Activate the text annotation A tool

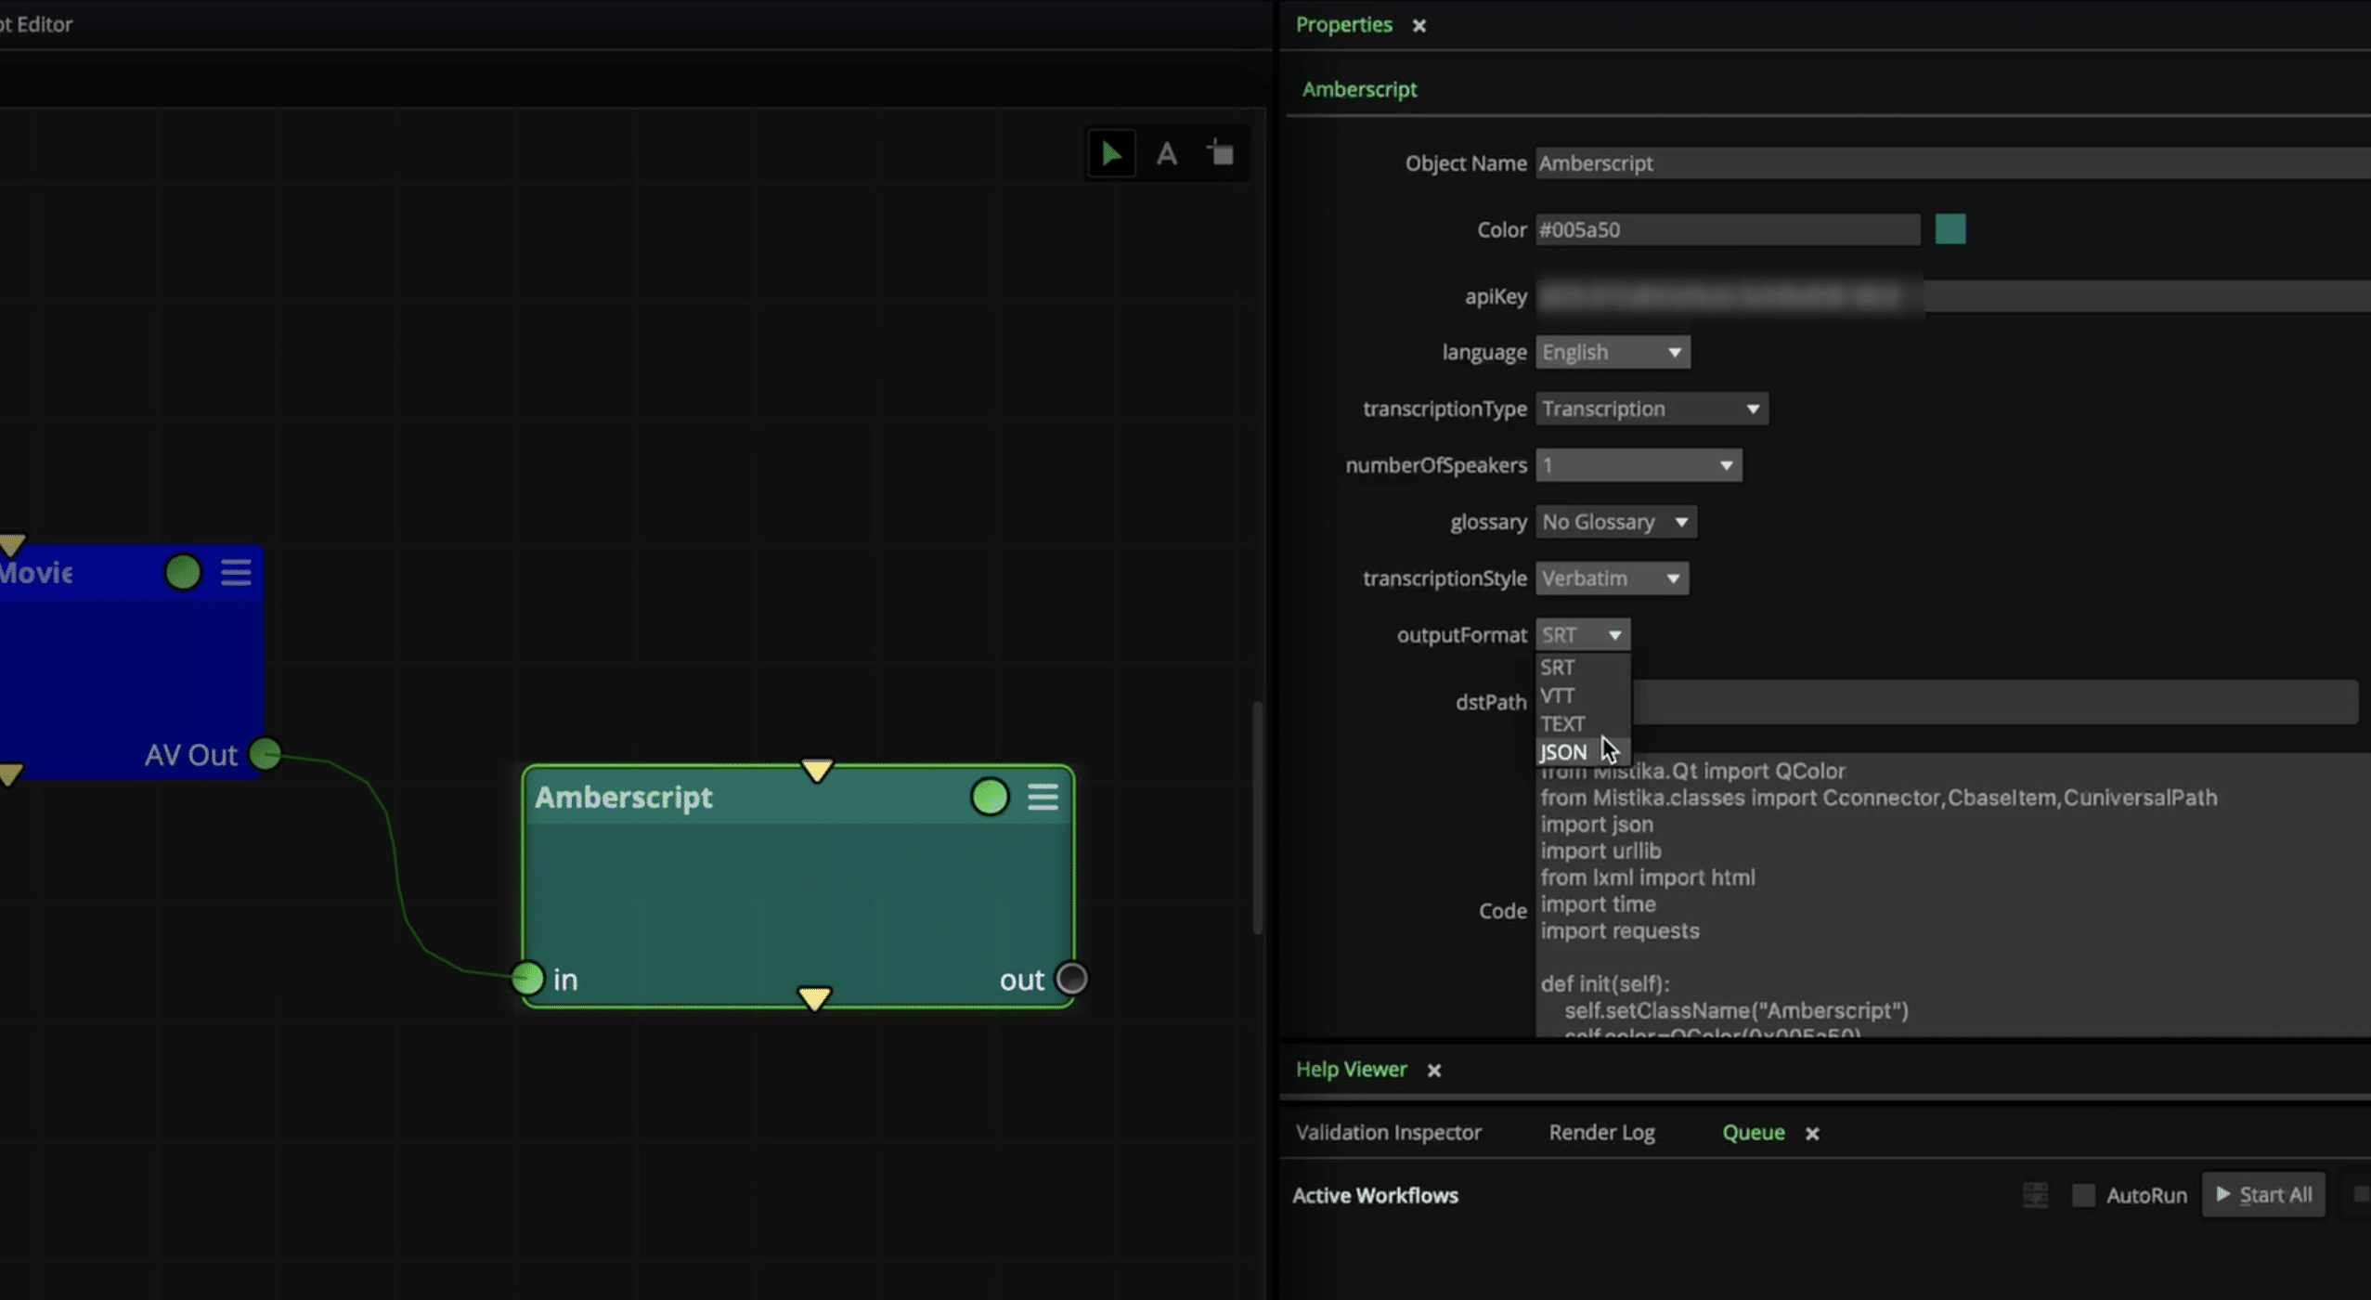tap(1167, 153)
